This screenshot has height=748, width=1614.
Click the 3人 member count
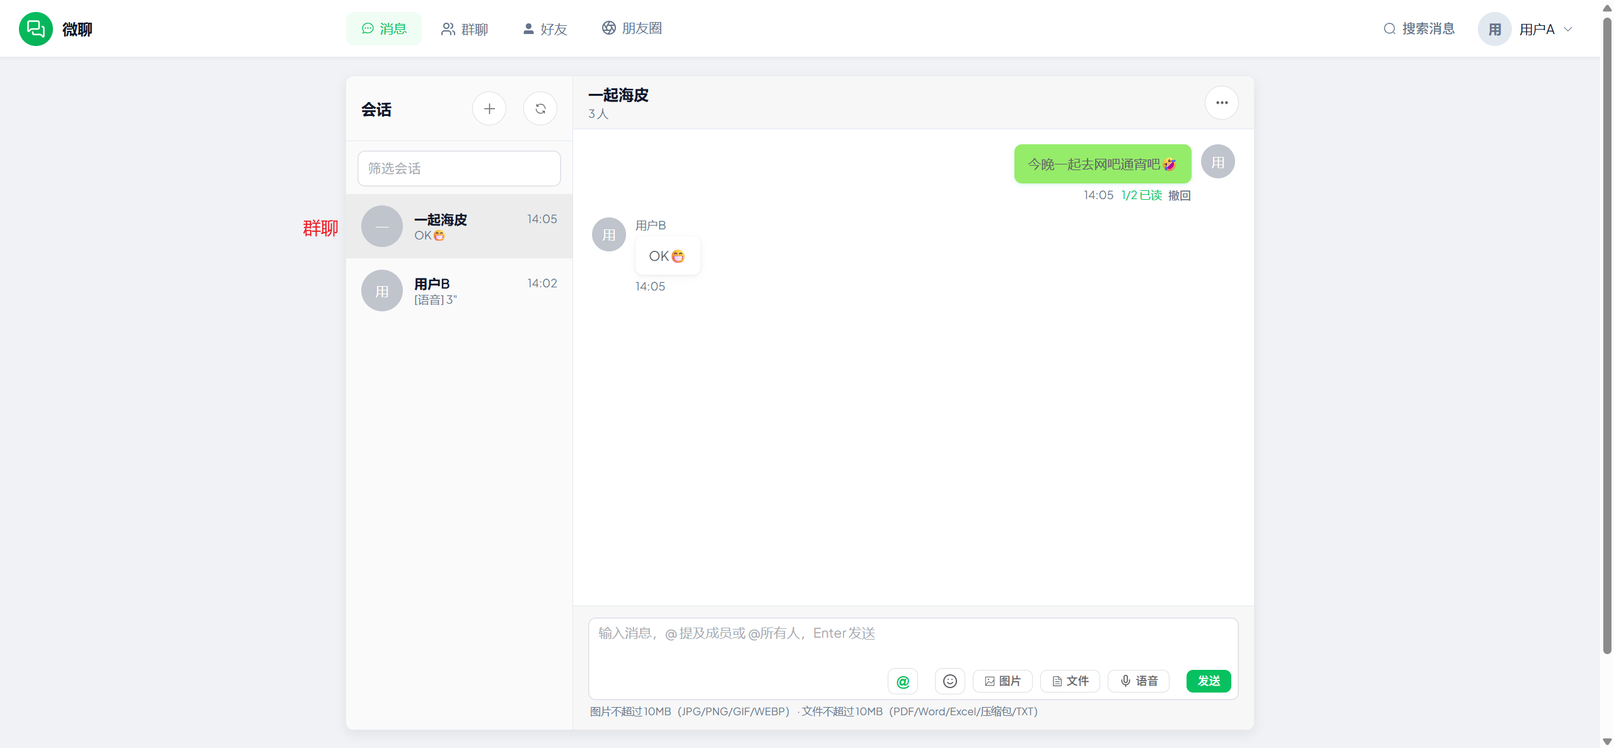pos(598,114)
